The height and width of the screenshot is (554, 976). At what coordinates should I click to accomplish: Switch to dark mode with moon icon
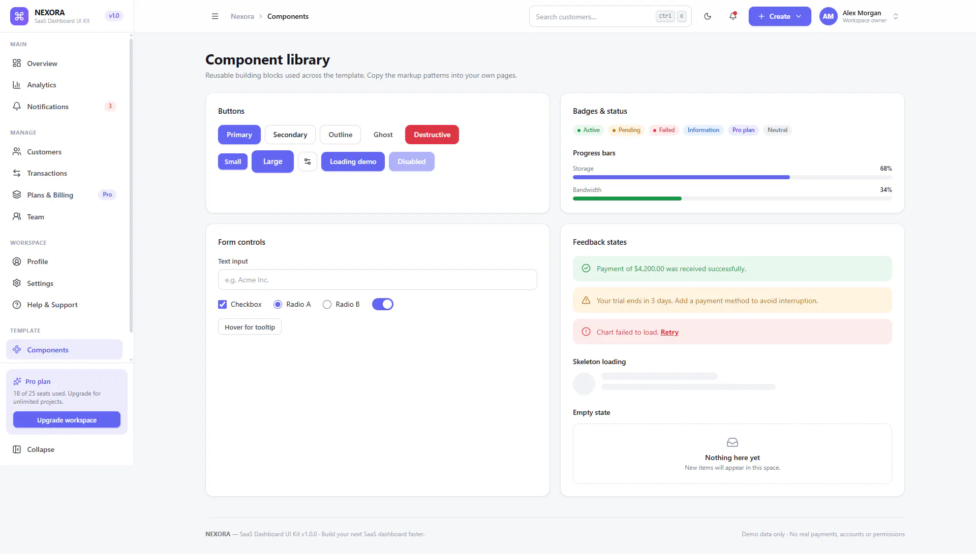[708, 16]
